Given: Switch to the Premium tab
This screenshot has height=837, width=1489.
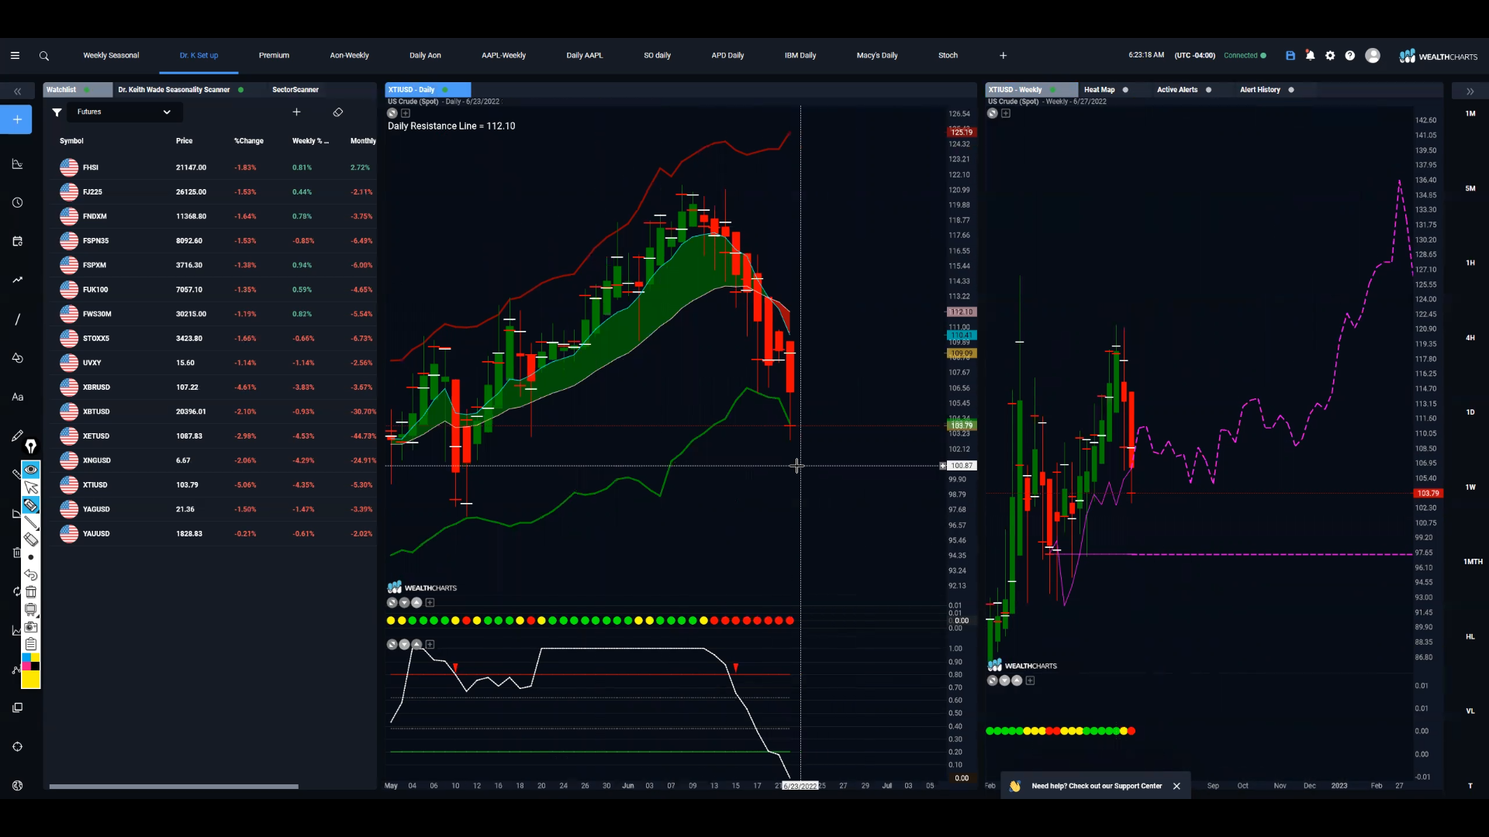Looking at the screenshot, I should [x=274, y=56].
